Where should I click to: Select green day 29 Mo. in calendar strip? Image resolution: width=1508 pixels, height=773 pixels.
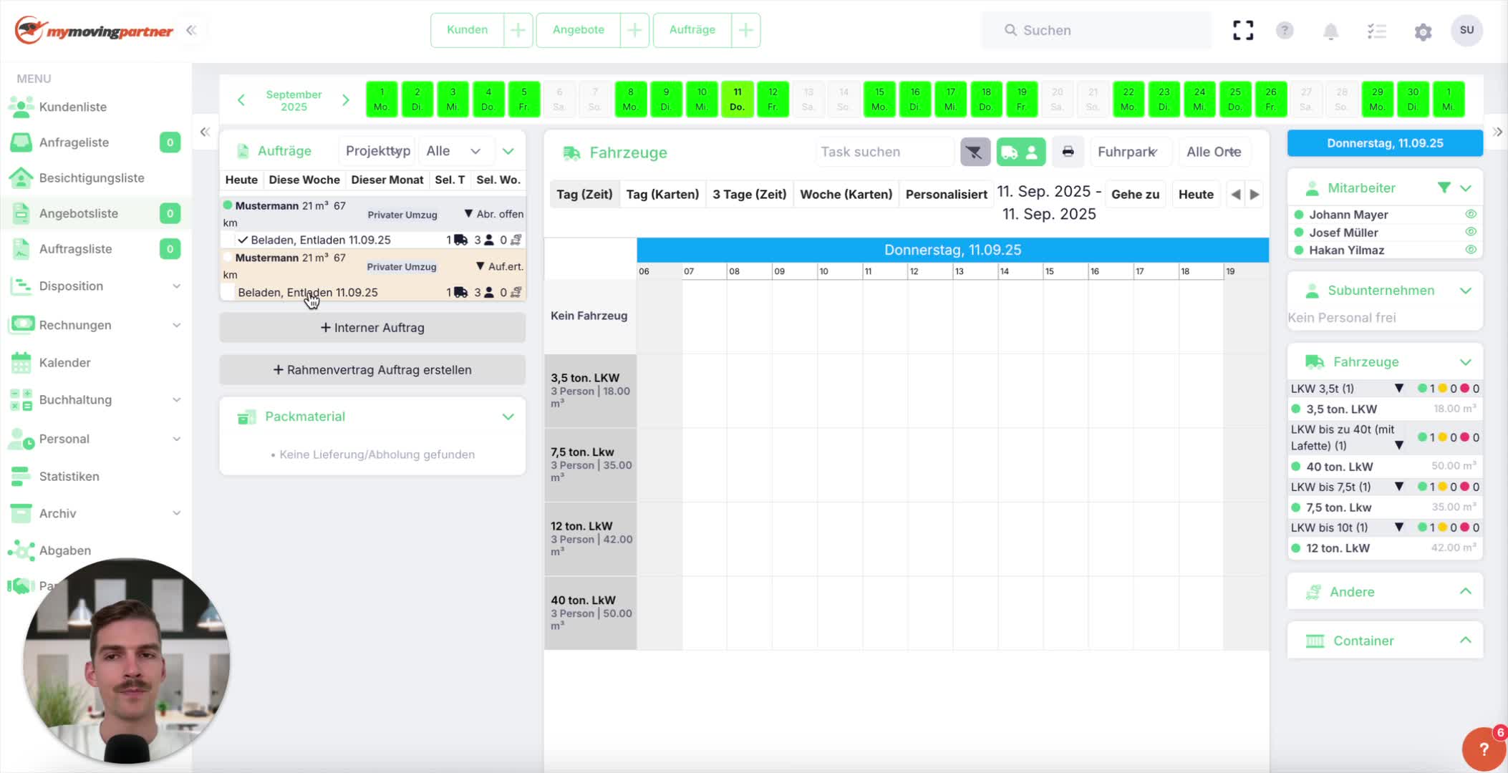coord(1377,99)
